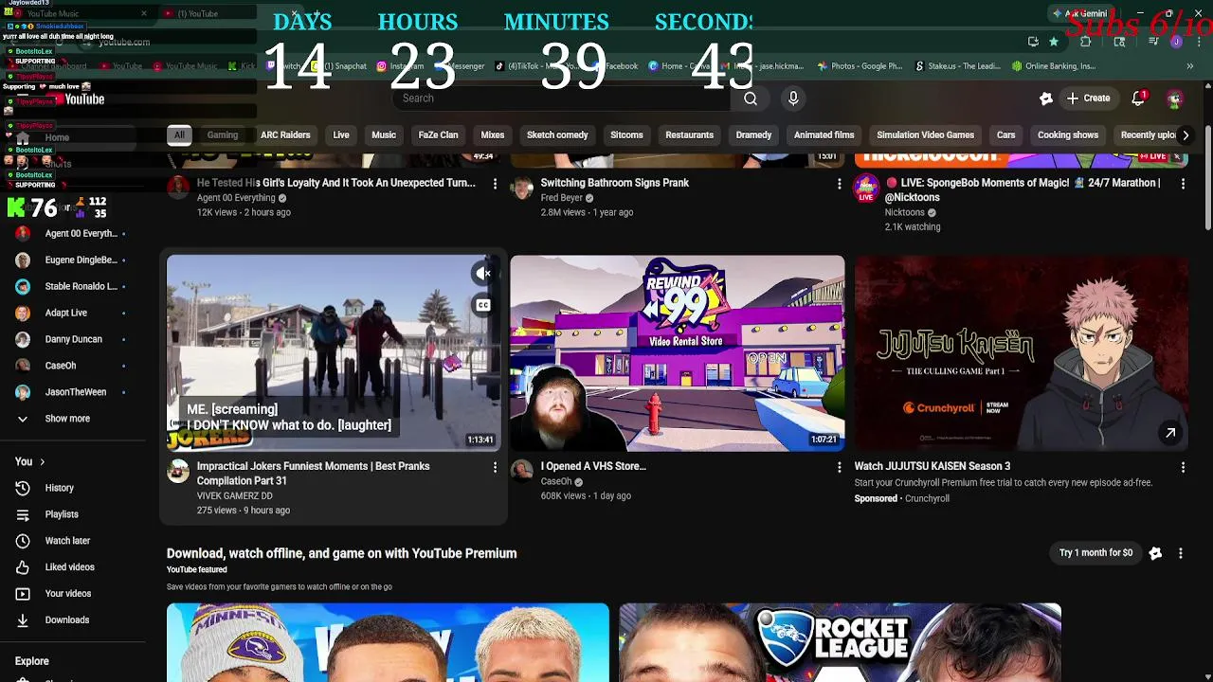The width and height of the screenshot is (1213, 682).
Task: Open Watch later in sidebar
Action: pyautogui.click(x=72, y=541)
